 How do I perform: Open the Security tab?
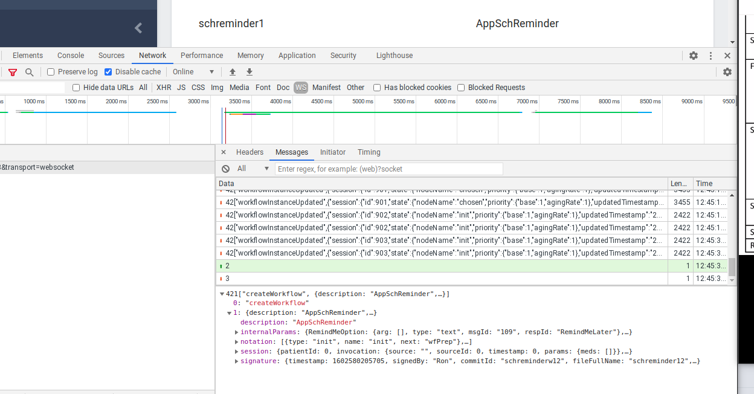pos(343,56)
